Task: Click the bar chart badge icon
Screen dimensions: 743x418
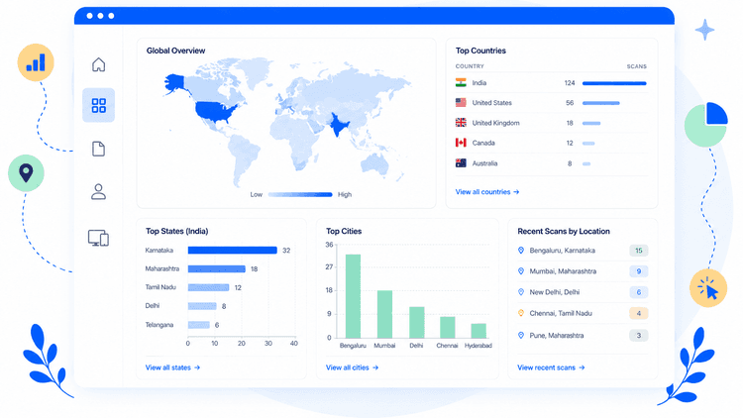Action: 36,62
